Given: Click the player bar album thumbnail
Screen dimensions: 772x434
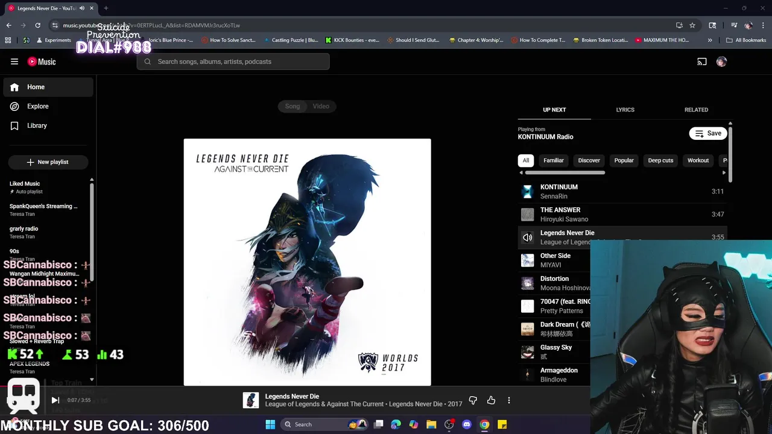Looking at the screenshot, I should click(251, 400).
